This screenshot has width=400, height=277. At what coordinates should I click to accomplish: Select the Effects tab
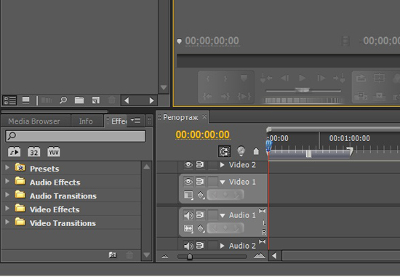point(116,121)
